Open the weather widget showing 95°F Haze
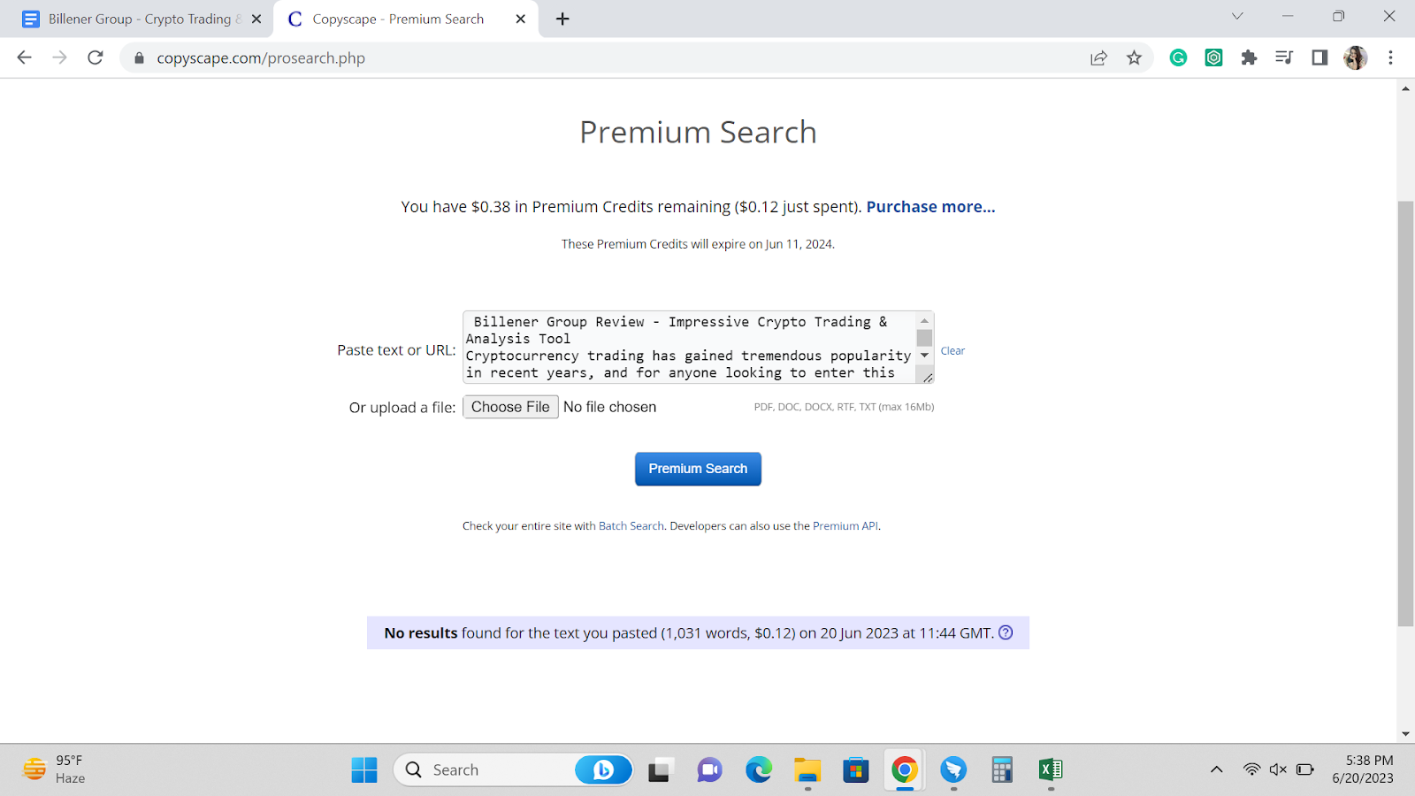This screenshot has height=796, width=1415. [55, 769]
